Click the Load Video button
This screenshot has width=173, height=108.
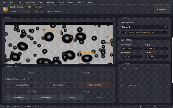[32, 73]
